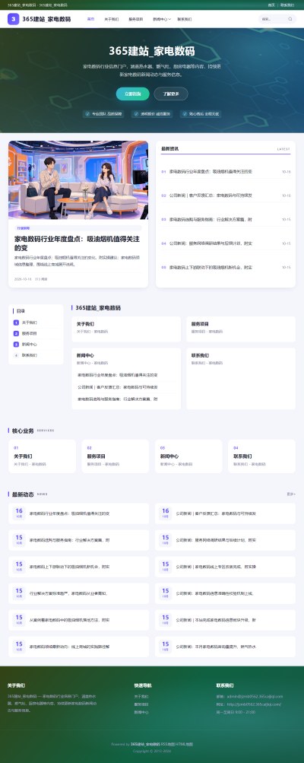Click 联系我们 link in the top utility bar
This screenshot has width=304, height=763.
click(x=287, y=5)
